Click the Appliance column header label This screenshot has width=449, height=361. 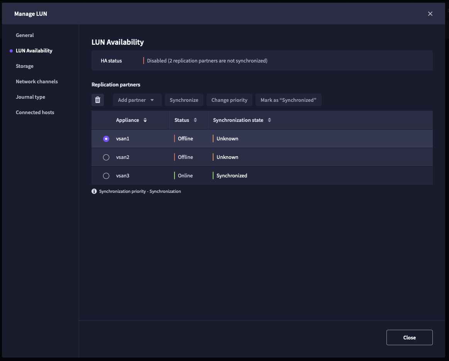(127, 120)
